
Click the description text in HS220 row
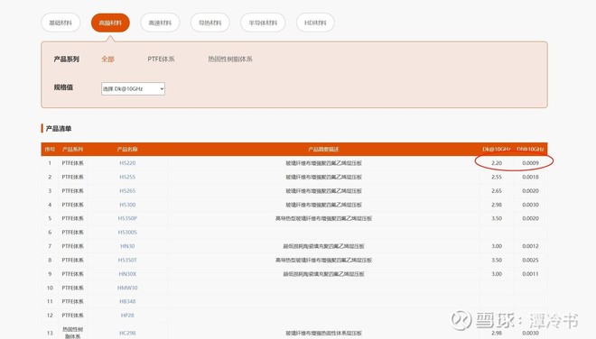tap(323, 163)
